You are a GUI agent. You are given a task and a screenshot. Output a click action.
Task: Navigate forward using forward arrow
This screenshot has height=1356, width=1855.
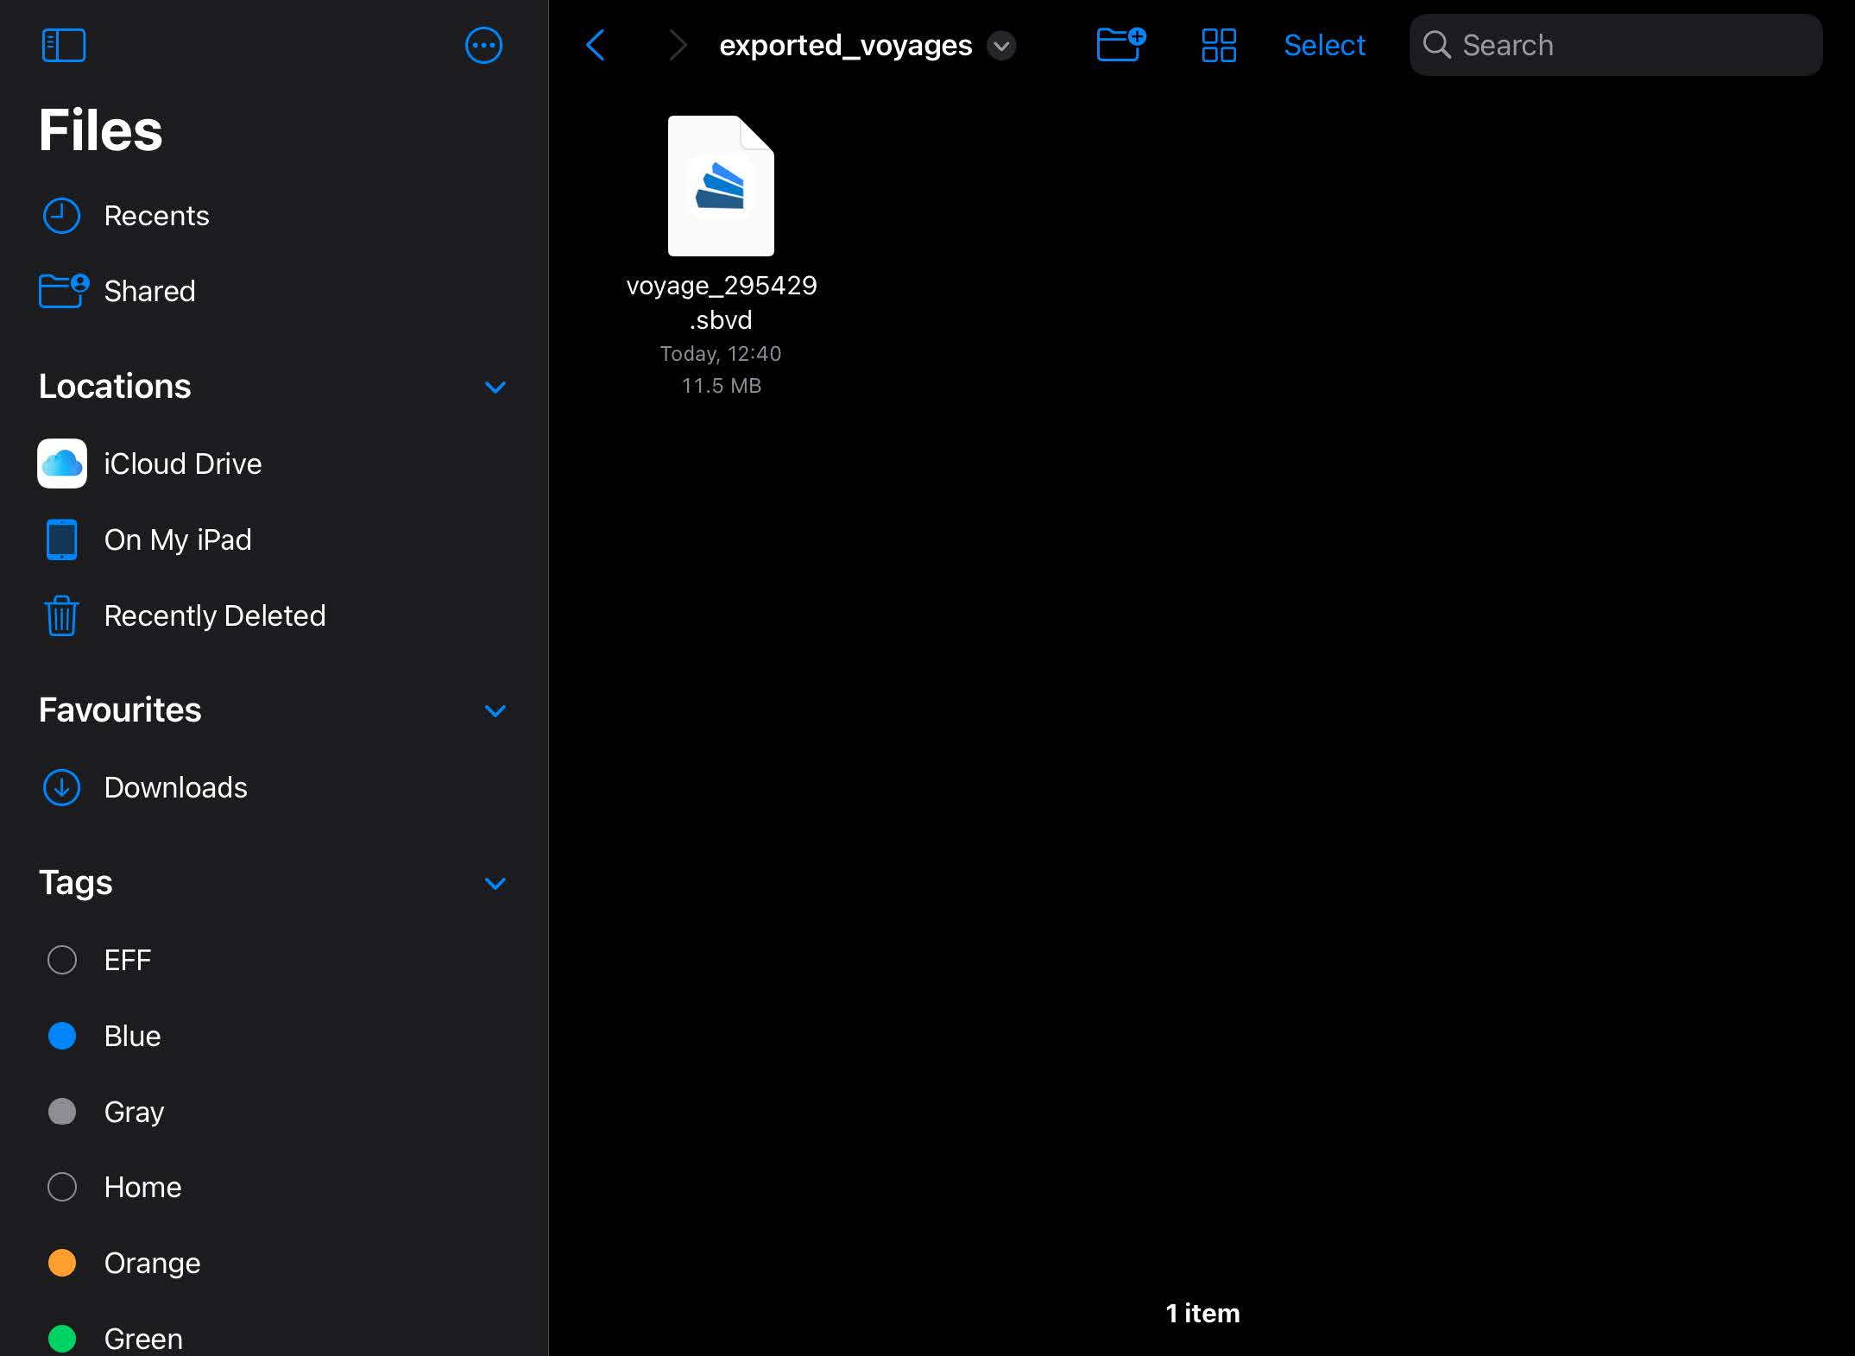coord(674,43)
